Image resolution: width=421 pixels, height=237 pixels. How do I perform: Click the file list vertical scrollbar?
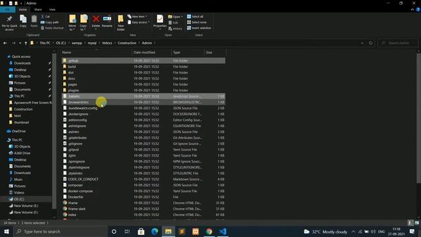(418, 118)
